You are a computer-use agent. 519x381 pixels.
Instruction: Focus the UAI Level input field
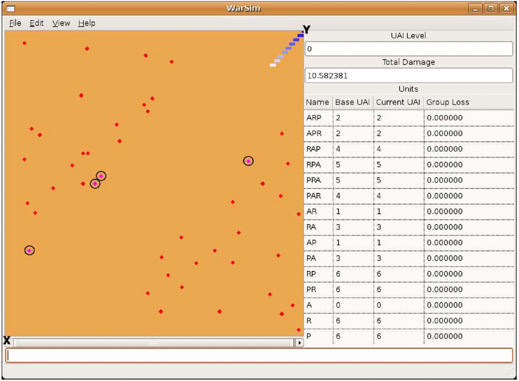(x=408, y=49)
